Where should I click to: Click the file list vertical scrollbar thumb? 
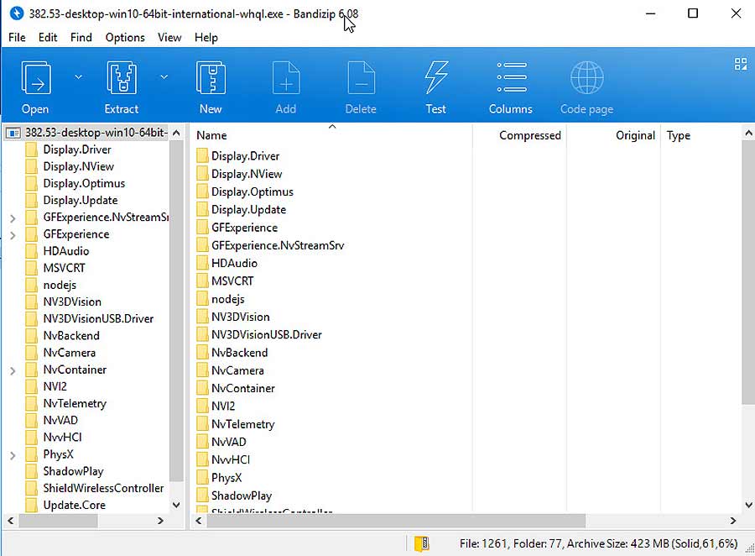pos(748,272)
